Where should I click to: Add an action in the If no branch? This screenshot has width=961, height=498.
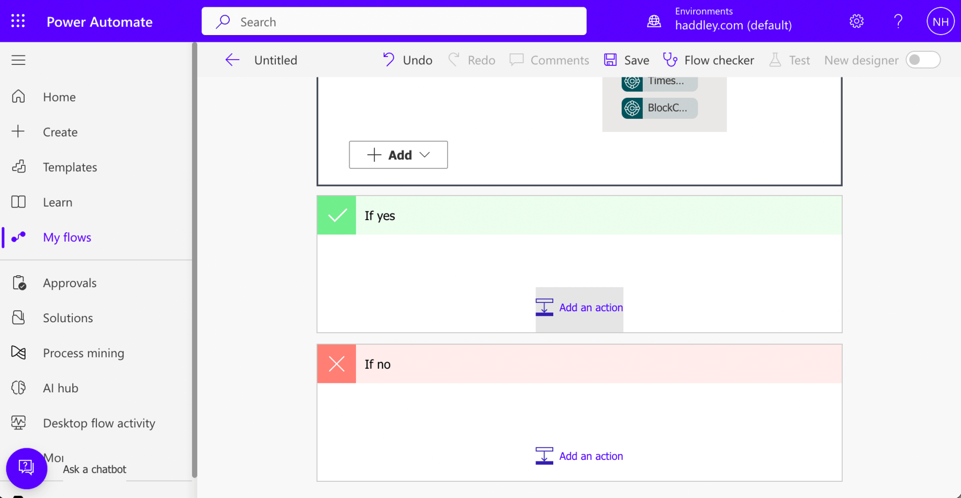click(x=579, y=456)
